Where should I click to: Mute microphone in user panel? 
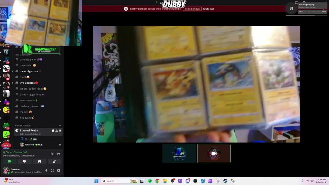pyautogui.click(x=46, y=170)
